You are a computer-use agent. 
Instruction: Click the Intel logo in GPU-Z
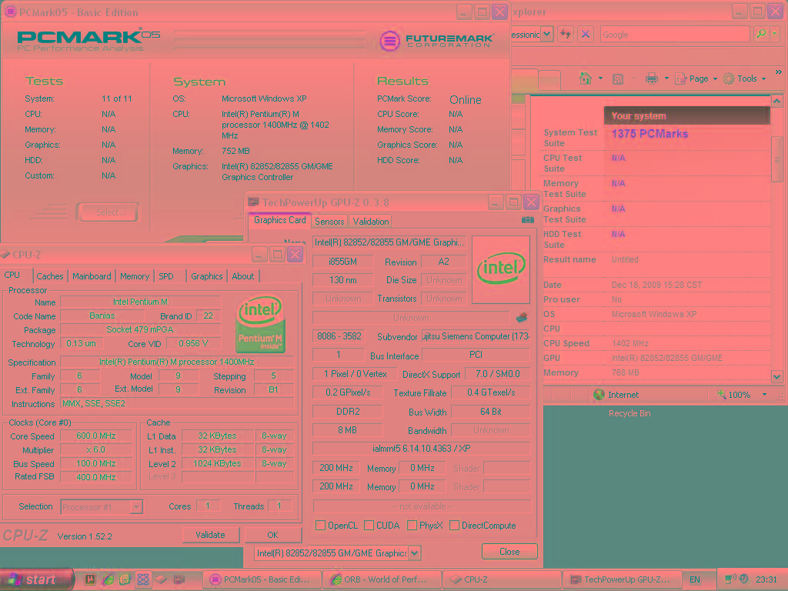pos(501,270)
